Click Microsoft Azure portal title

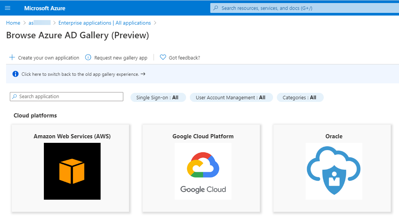click(45, 8)
